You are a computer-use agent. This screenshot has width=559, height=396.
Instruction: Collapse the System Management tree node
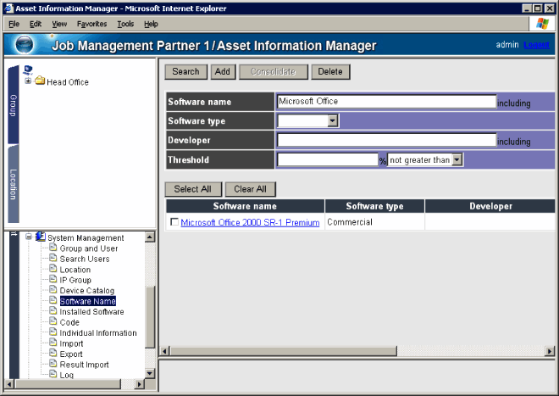29,237
